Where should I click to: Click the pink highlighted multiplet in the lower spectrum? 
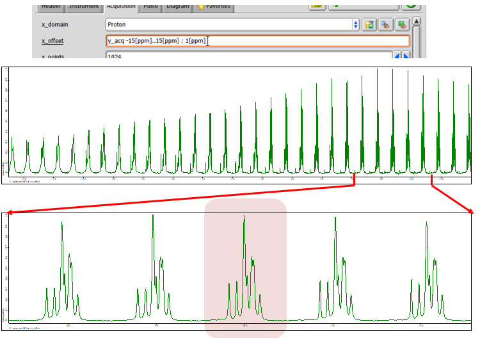pos(245,268)
